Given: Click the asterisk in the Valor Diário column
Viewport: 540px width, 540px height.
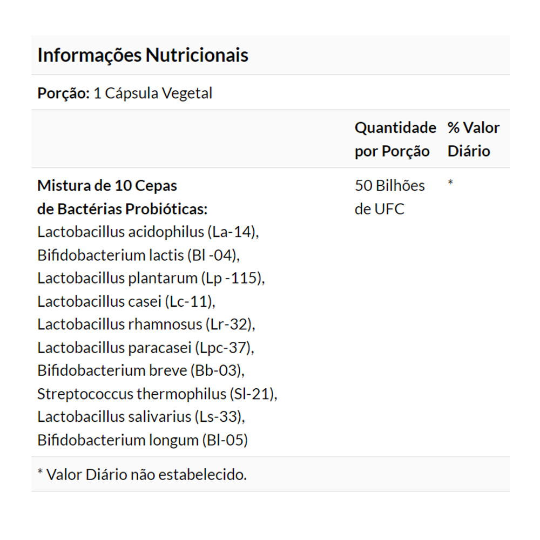Looking at the screenshot, I should click(x=450, y=184).
